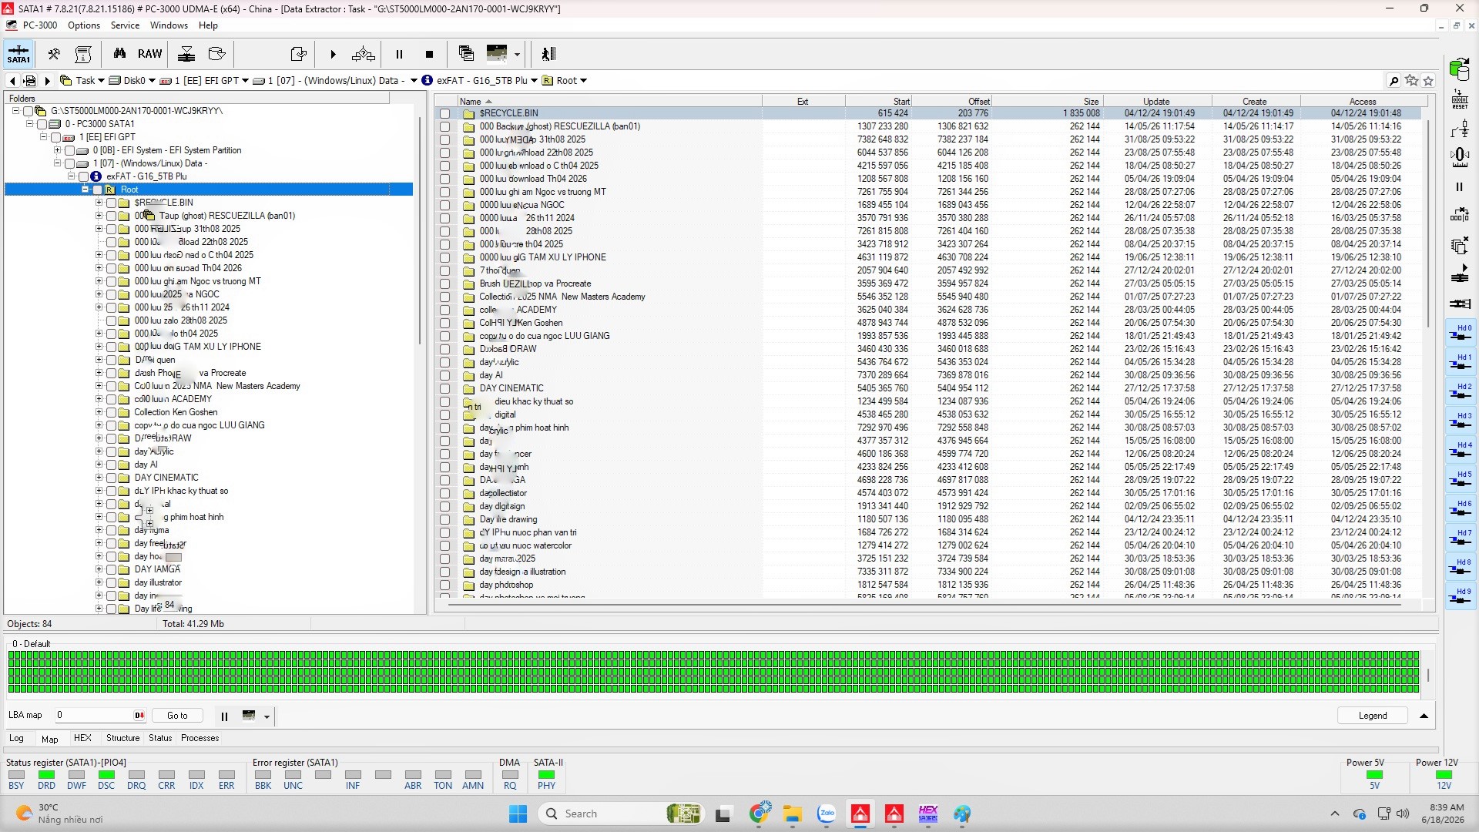Viewport: 1479px width, 832px height.
Task: Open the Legend button
Action: pyautogui.click(x=1373, y=716)
